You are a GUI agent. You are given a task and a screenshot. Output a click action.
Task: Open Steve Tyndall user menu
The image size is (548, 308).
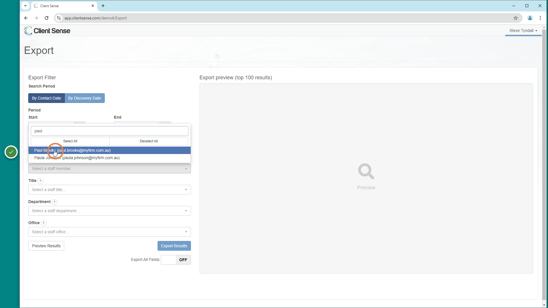pyautogui.click(x=523, y=31)
